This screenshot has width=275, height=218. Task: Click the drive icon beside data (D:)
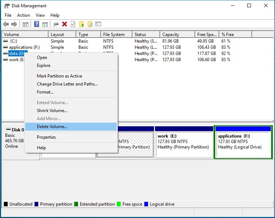pos(5,53)
